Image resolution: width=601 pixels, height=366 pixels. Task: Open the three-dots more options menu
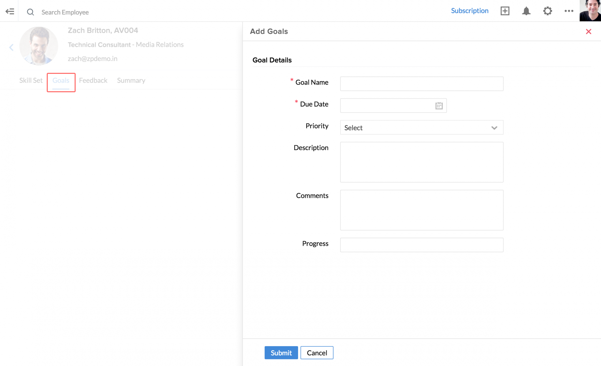[x=569, y=11]
